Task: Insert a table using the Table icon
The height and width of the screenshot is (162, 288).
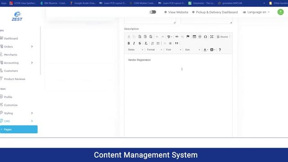Action: point(194,37)
